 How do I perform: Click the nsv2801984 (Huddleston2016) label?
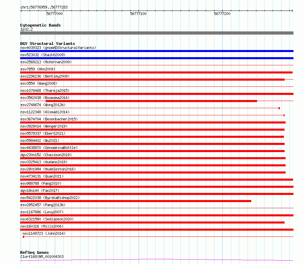(x=48, y=169)
